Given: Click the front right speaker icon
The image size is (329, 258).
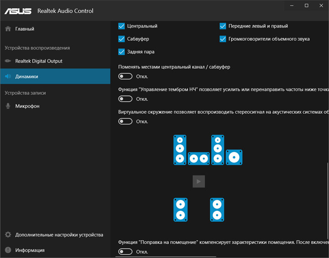Looking at the screenshot, I should click(218, 149).
